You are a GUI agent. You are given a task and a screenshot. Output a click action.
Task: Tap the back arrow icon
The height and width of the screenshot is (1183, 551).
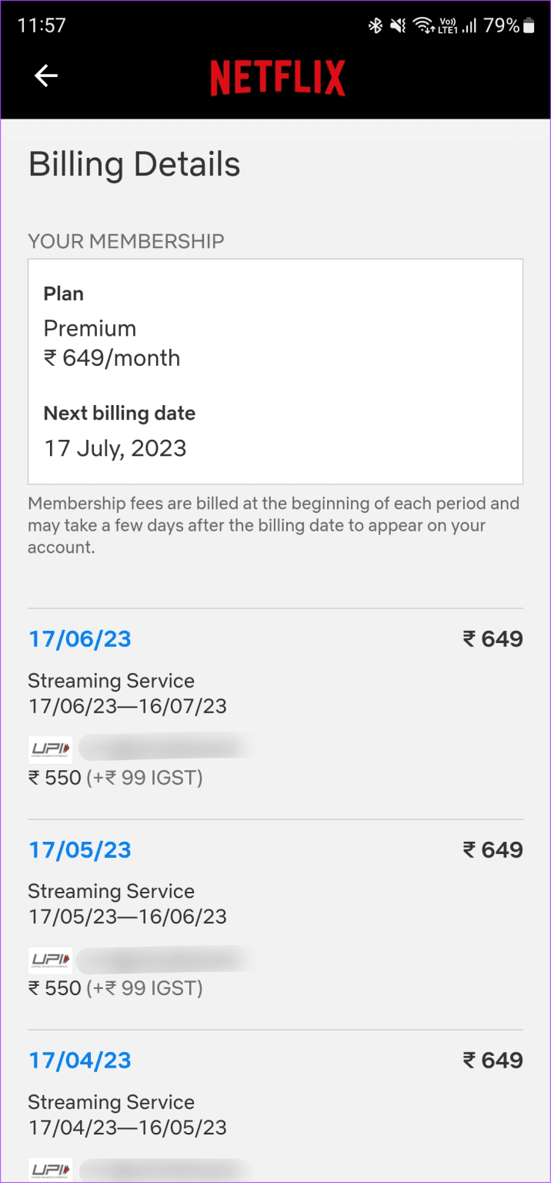[46, 75]
